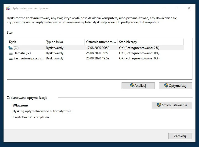
Task: Click the Dyski są optymalizowane automatycznie text
Action: [42, 111]
